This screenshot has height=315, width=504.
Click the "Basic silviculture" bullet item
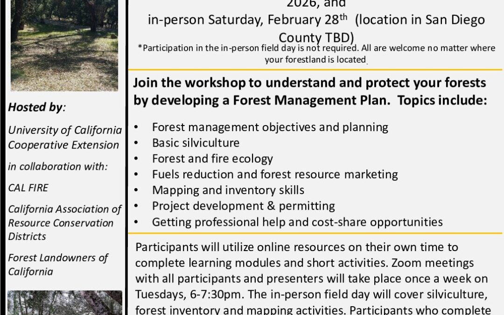(x=196, y=142)
